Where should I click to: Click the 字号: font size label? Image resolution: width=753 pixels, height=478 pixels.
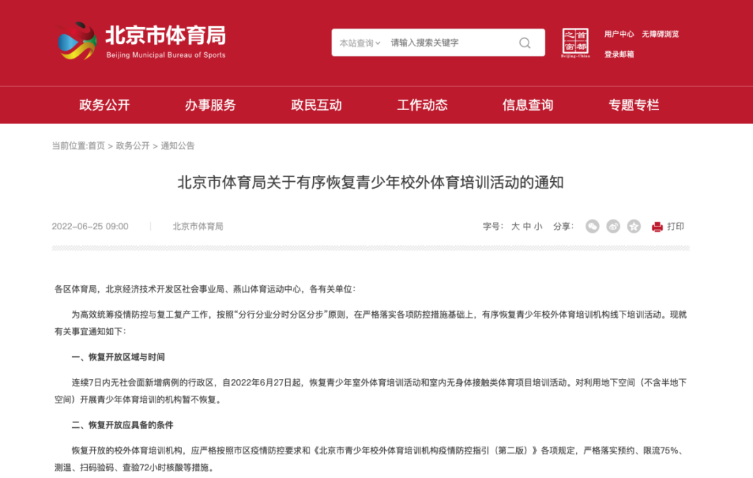point(493,226)
